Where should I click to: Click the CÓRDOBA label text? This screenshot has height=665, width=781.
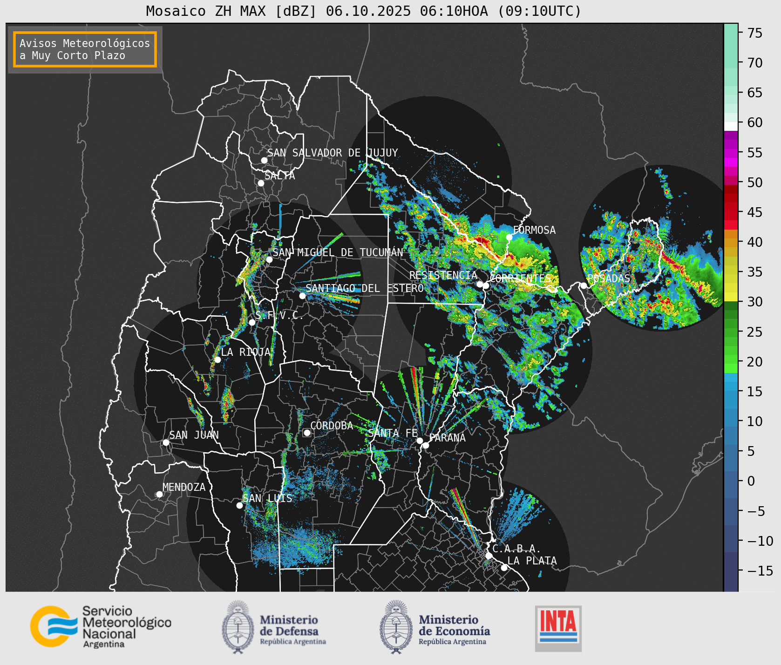[x=332, y=426]
